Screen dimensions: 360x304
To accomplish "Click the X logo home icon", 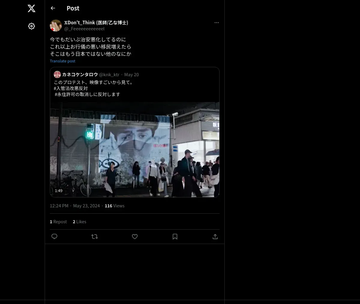I will [x=31, y=8].
